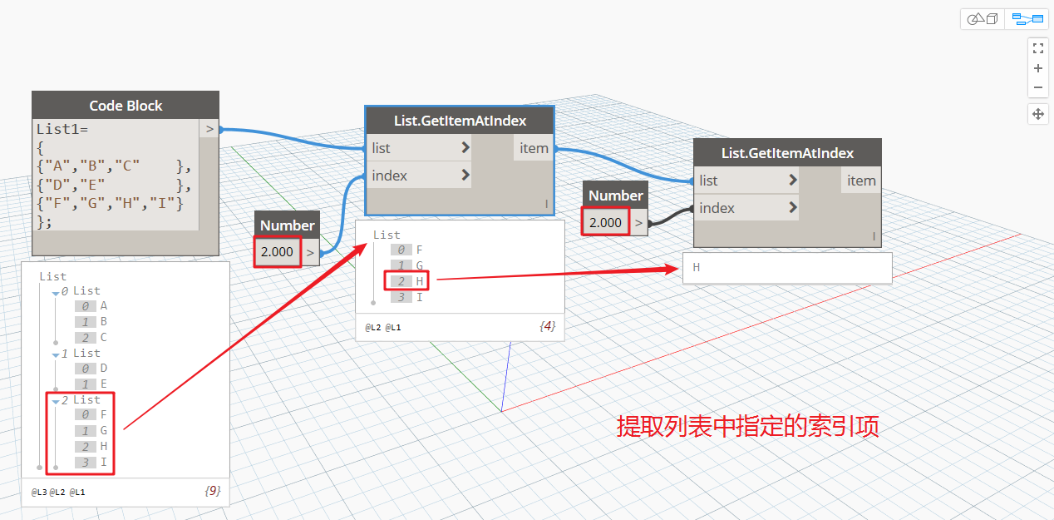Screen dimensions: 1054x520
Task: Zoom in with the plus icon
Action: pyautogui.click(x=1037, y=68)
